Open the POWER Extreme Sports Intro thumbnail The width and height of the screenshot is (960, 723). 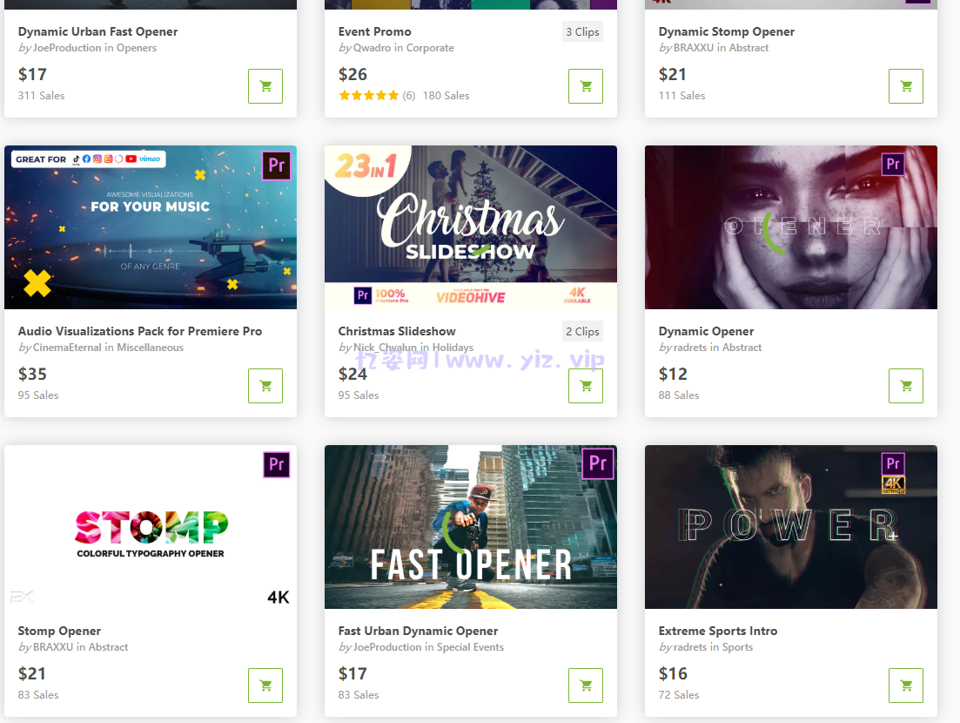[x=791, y=527]
